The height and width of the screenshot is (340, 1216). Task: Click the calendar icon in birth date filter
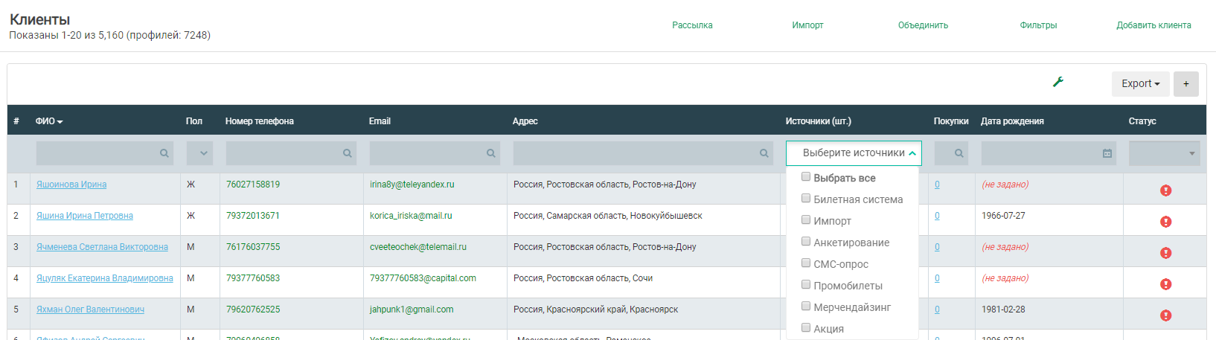(x=1107, y=153)
